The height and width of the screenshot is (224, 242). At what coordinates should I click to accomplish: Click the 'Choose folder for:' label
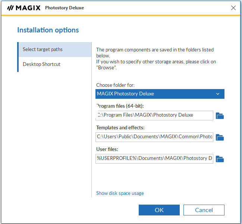pyautogui.click(x=115, y=85)
